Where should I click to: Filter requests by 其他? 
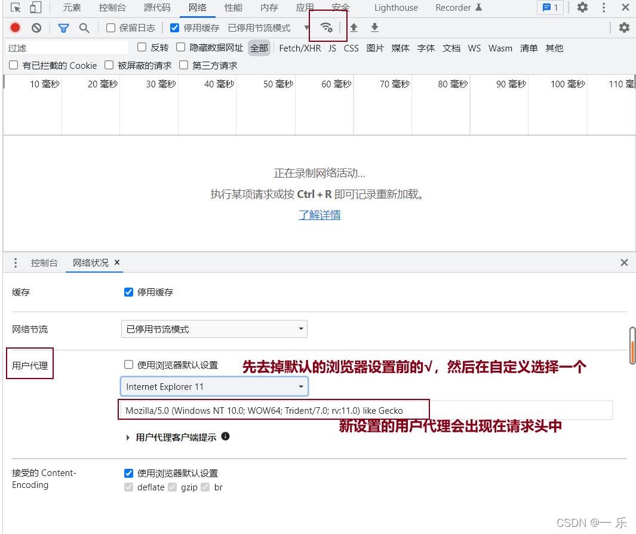(554, 48)
